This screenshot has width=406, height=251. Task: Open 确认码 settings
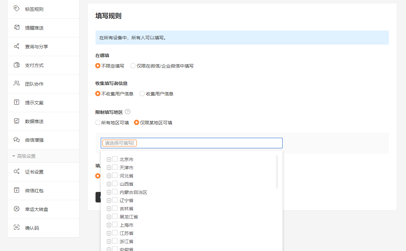coord(43,228)
